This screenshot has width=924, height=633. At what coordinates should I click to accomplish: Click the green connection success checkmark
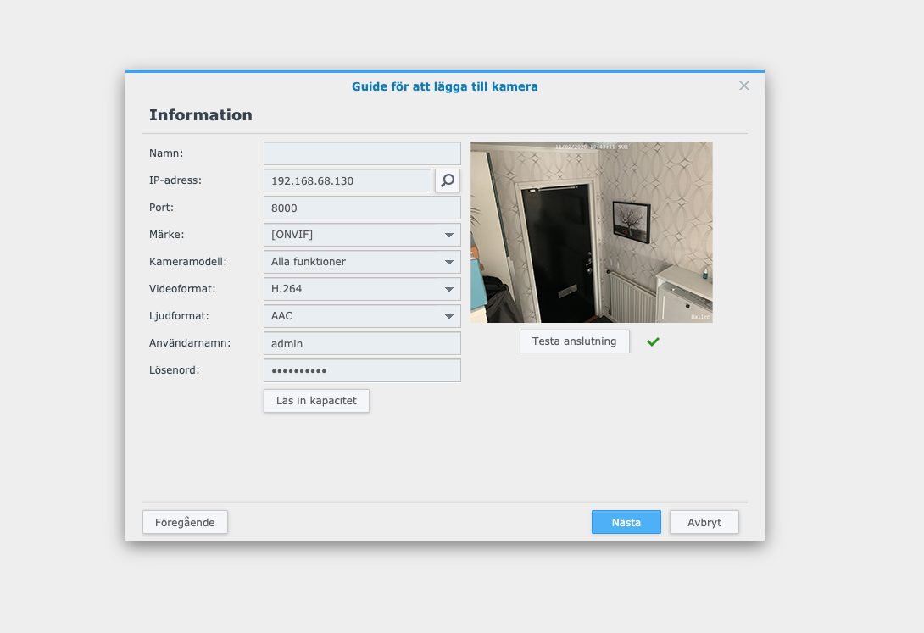653,341
